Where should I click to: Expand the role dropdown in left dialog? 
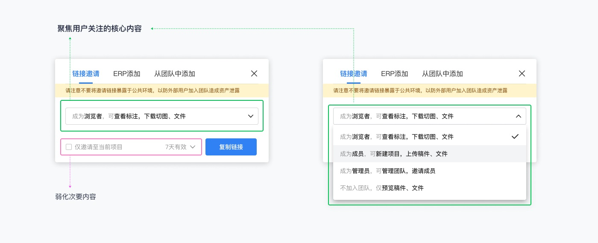[x=162, y=116]
